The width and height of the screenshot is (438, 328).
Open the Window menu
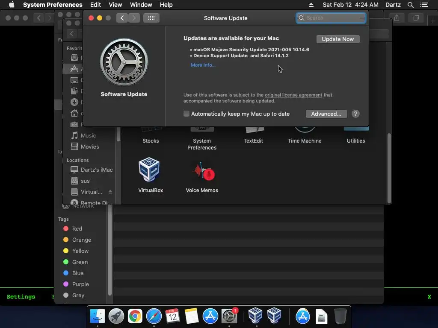[x=141, y=5]
